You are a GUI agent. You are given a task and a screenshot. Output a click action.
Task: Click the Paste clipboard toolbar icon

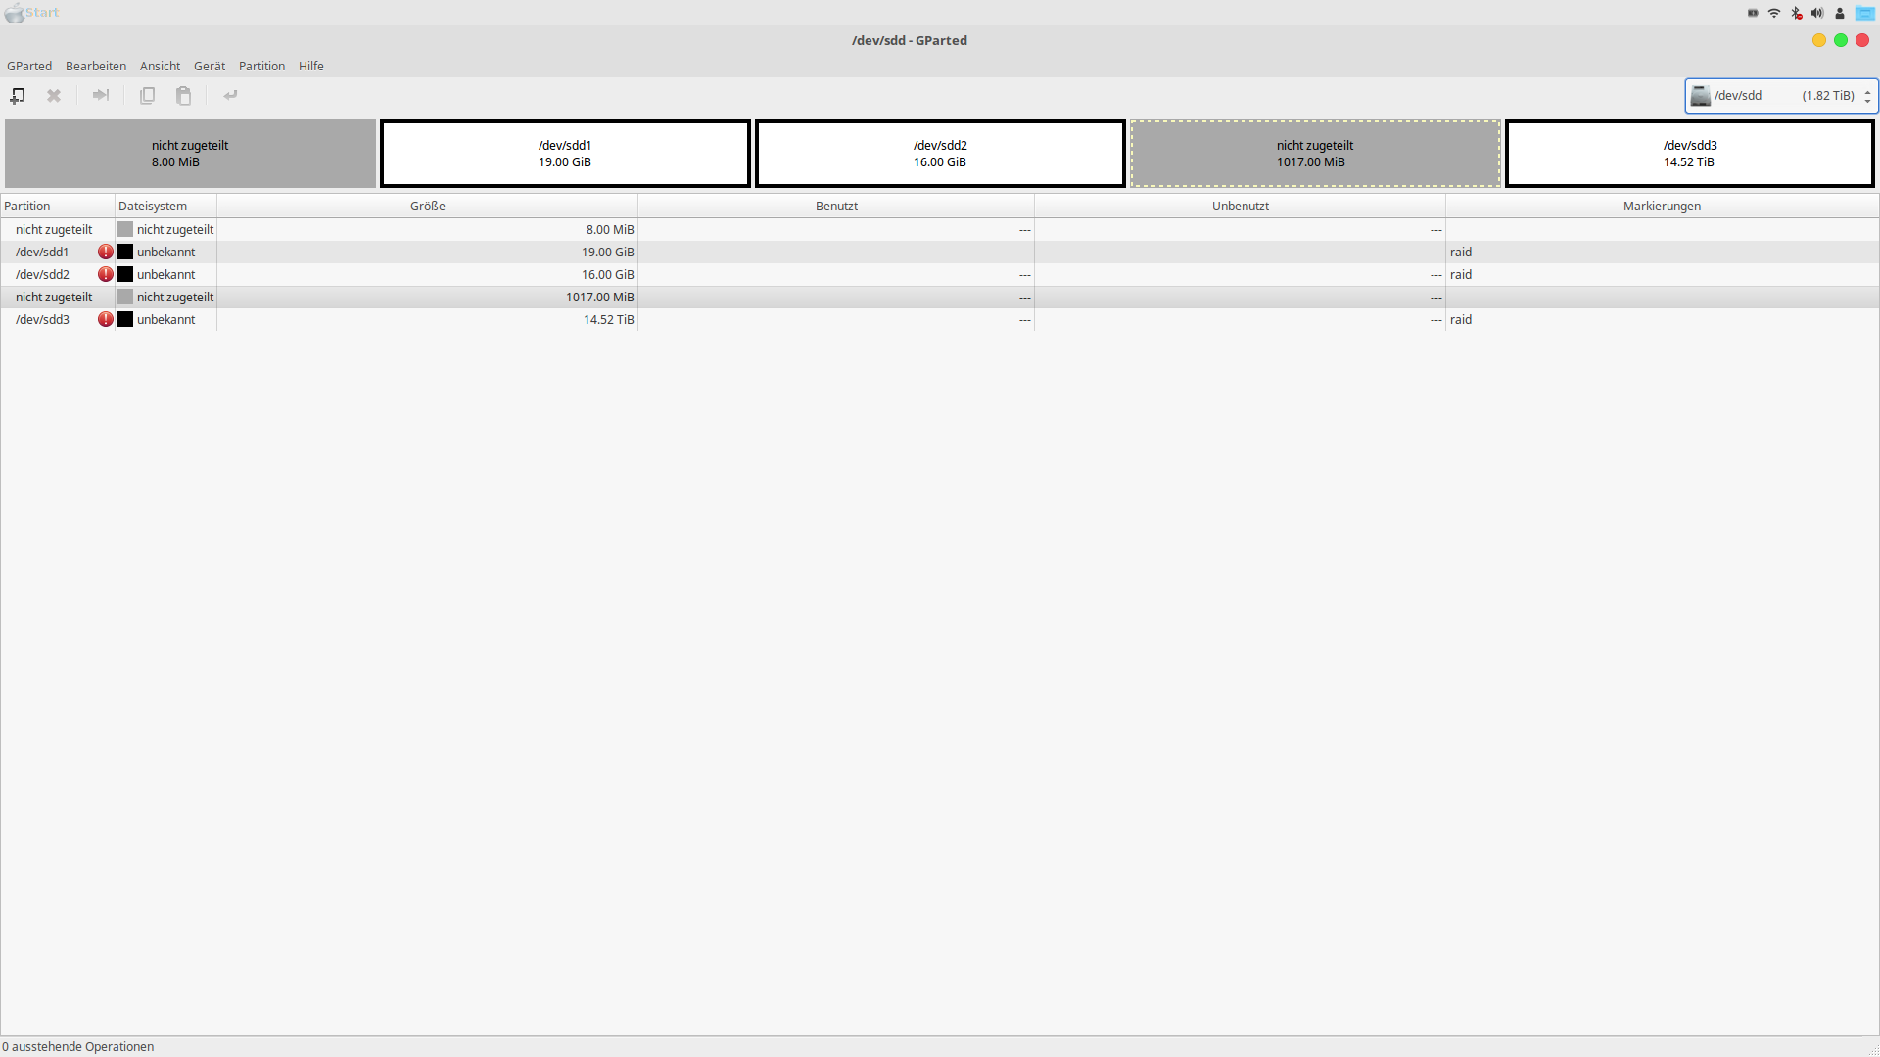pos(183,95)
